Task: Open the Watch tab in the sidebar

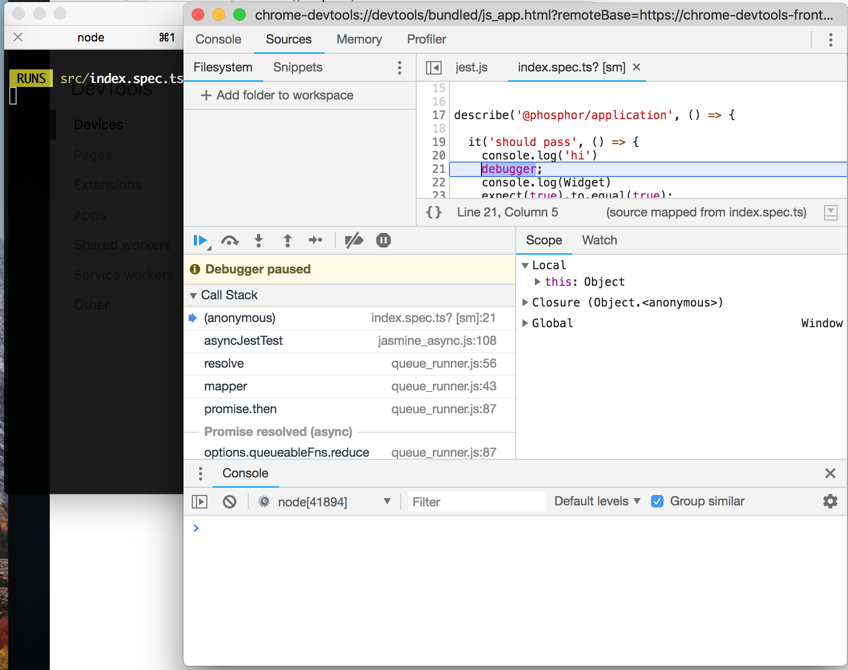Action: click(599, 240)
